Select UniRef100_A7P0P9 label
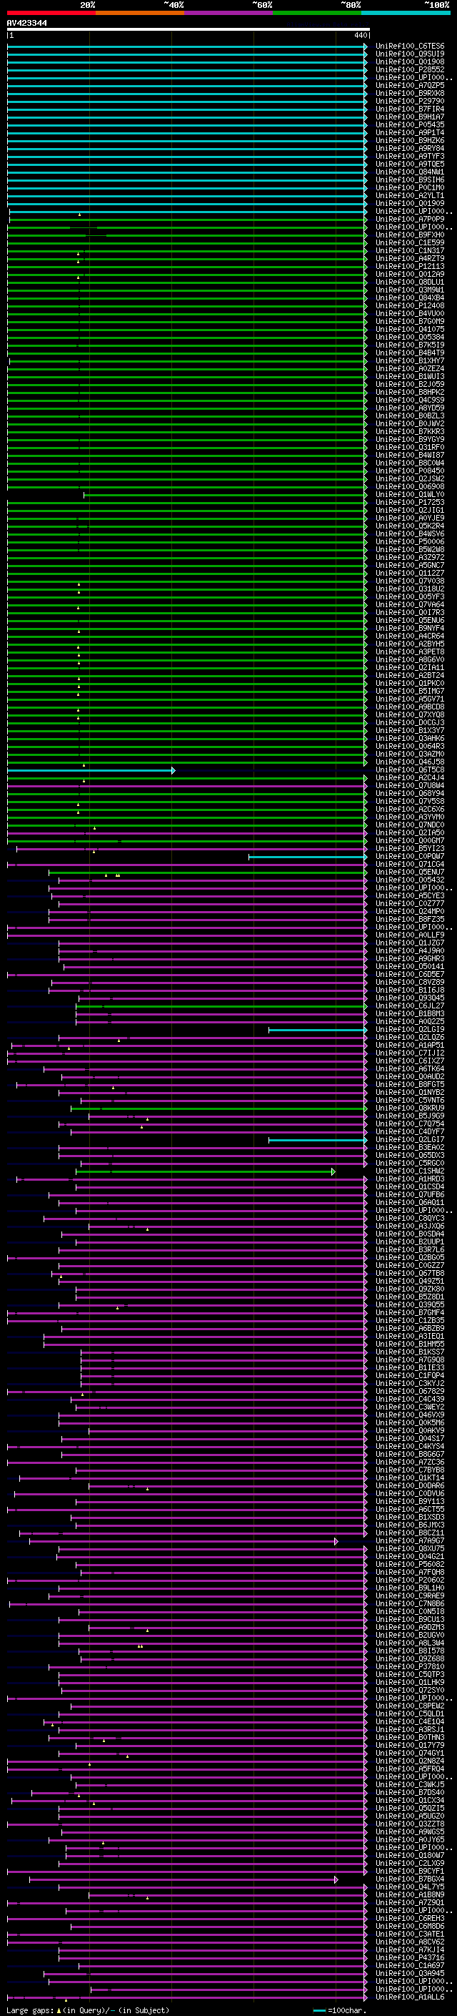The image size is (457, 2016). tap(409, 219)
